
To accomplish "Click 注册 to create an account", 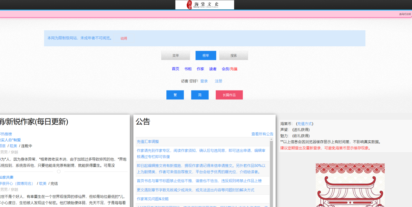I will coord(218,81).
